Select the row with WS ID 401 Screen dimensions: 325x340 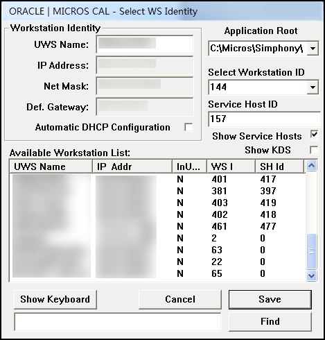157,179
